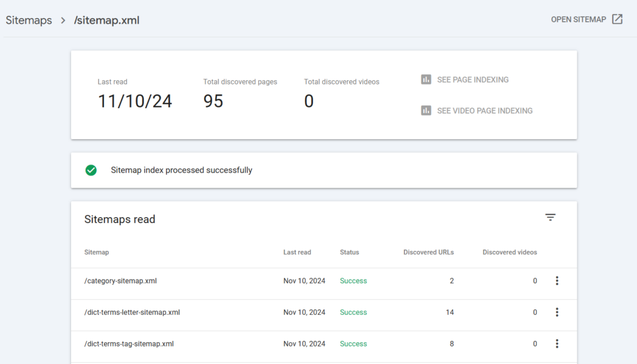Click the chart icon beside See Page Indexing
637x364 pixels.
[x=425, y=80]
